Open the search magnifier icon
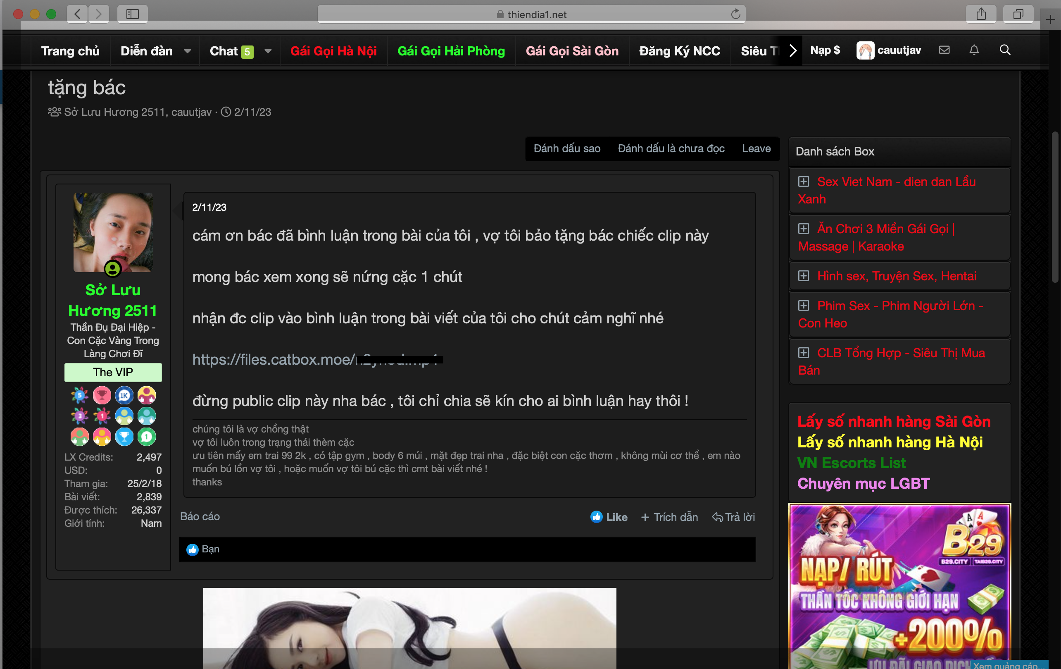 click(x=1004, y=50)
